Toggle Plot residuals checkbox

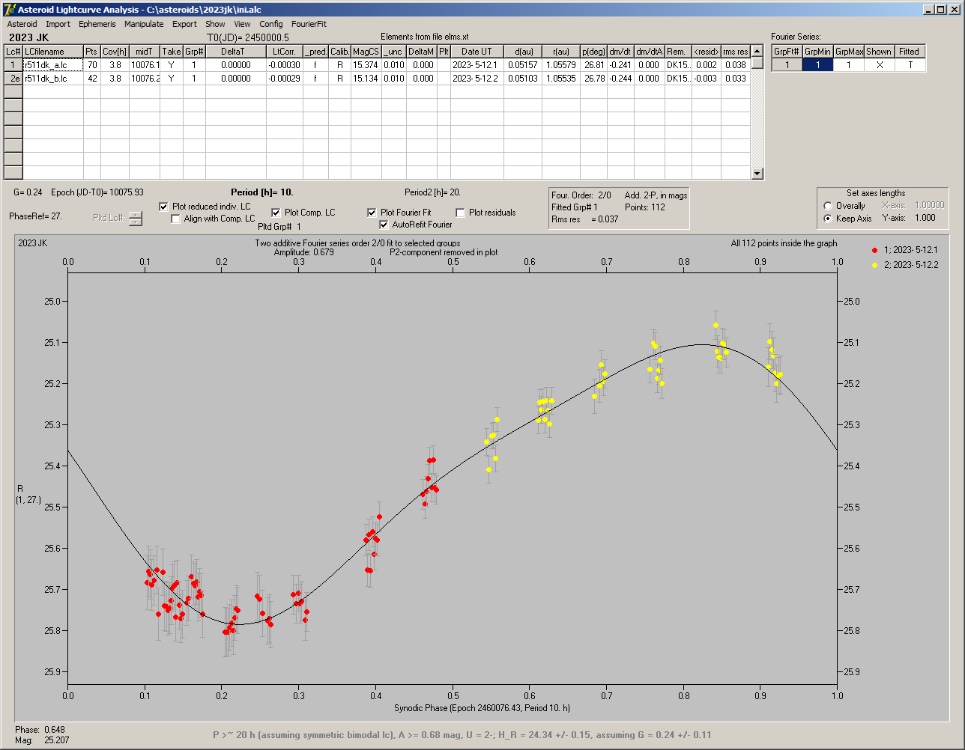(460, 213)
